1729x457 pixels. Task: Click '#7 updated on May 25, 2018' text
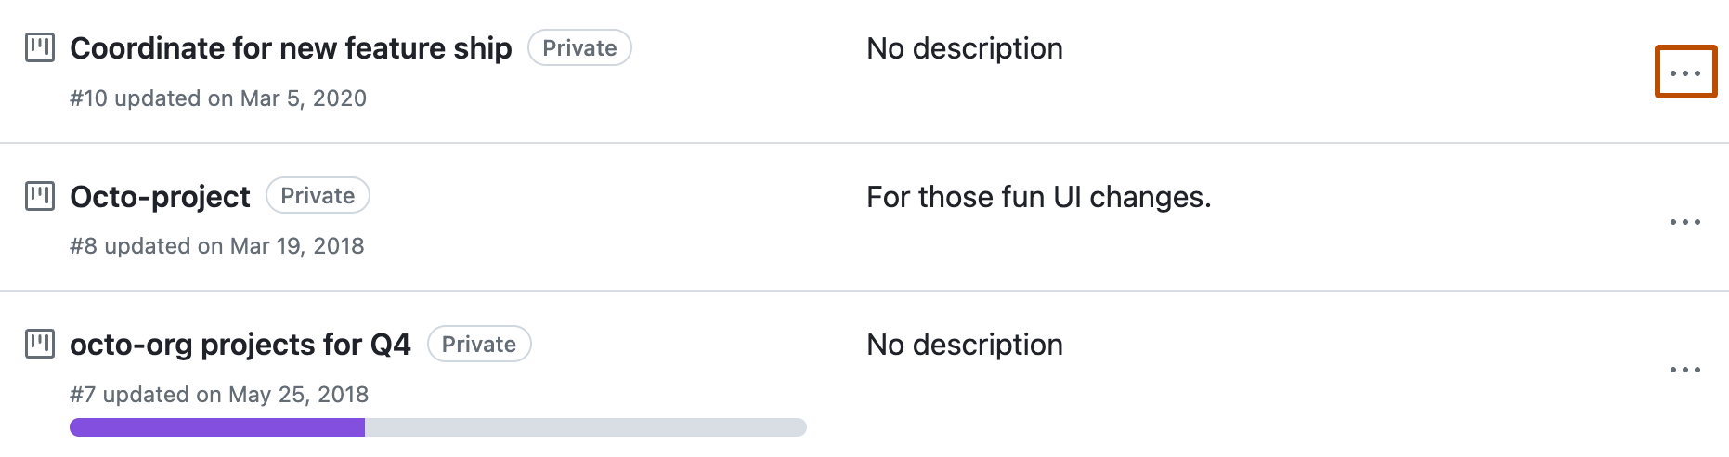[x=219, y=395]
